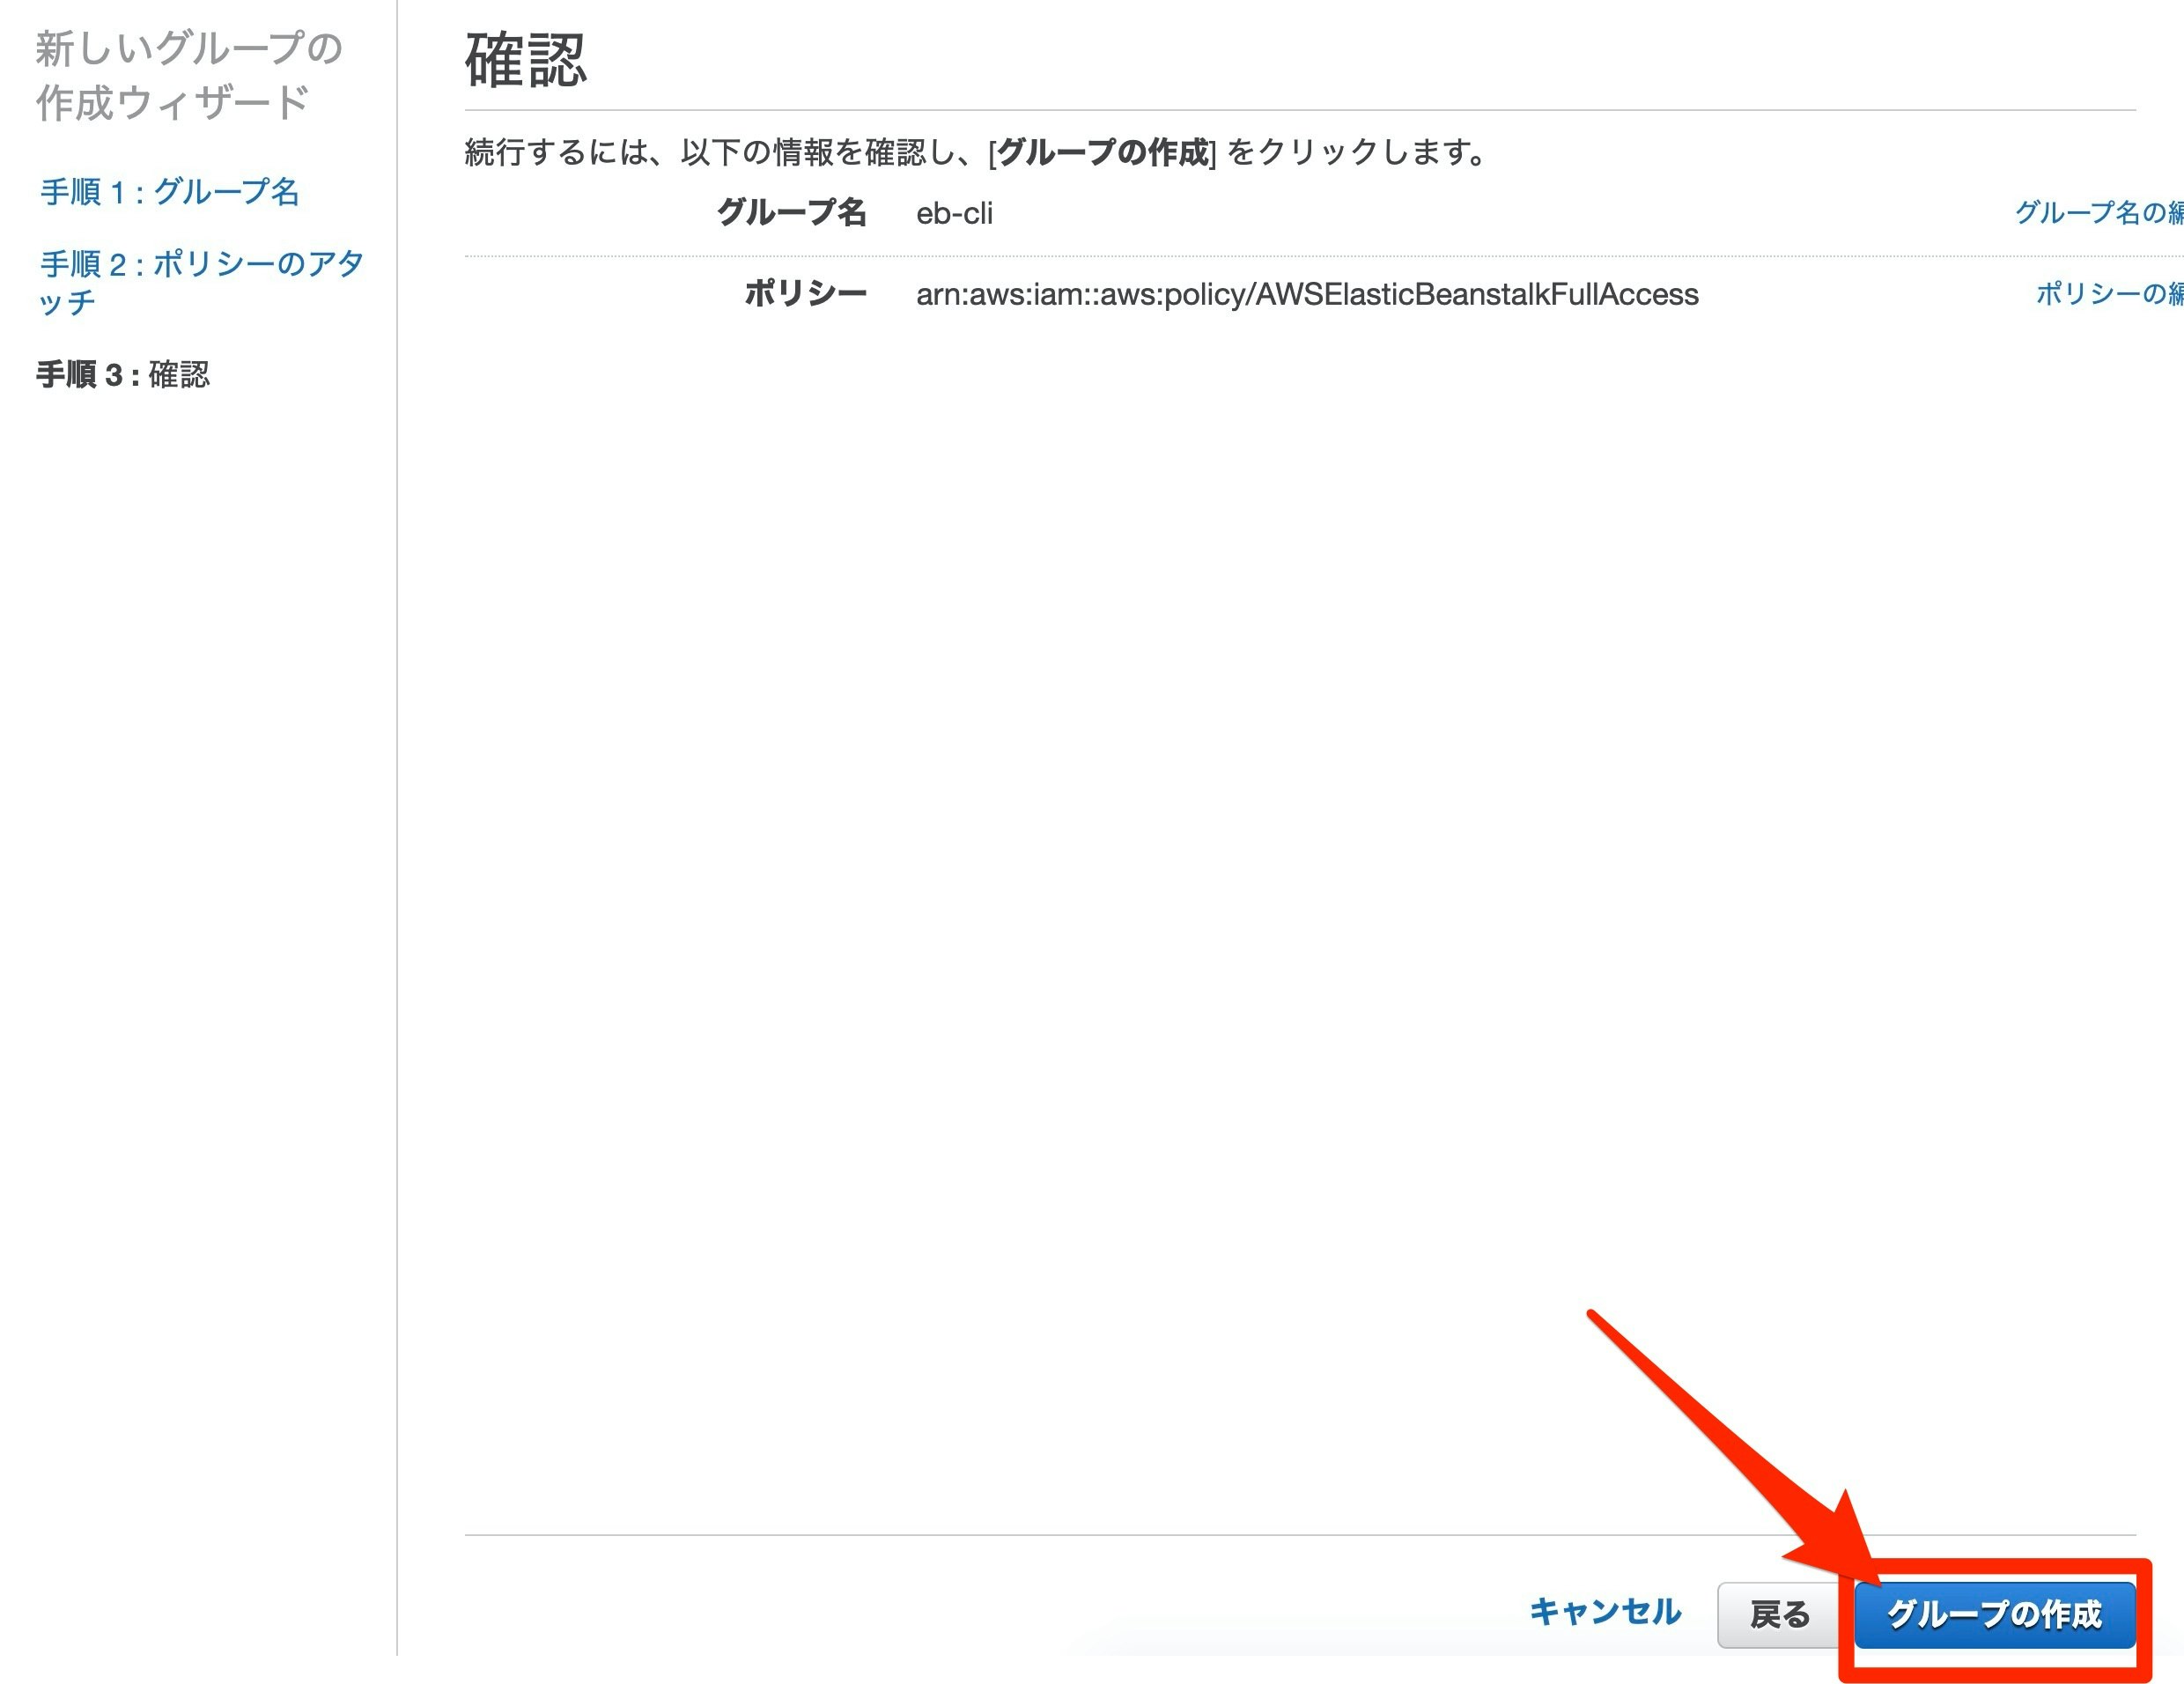Click the eb-cli group name value

(953, 213)
